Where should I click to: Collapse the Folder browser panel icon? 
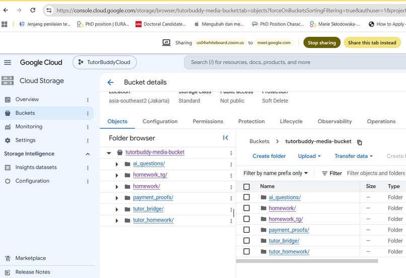[226, 138]
